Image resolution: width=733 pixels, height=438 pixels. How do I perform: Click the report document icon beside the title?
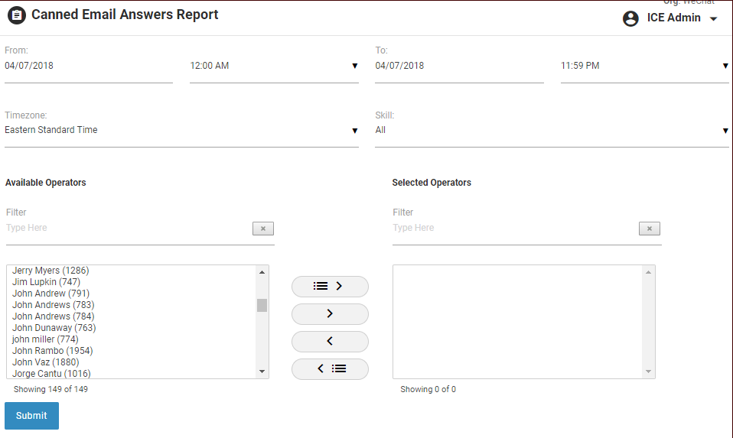17,15
